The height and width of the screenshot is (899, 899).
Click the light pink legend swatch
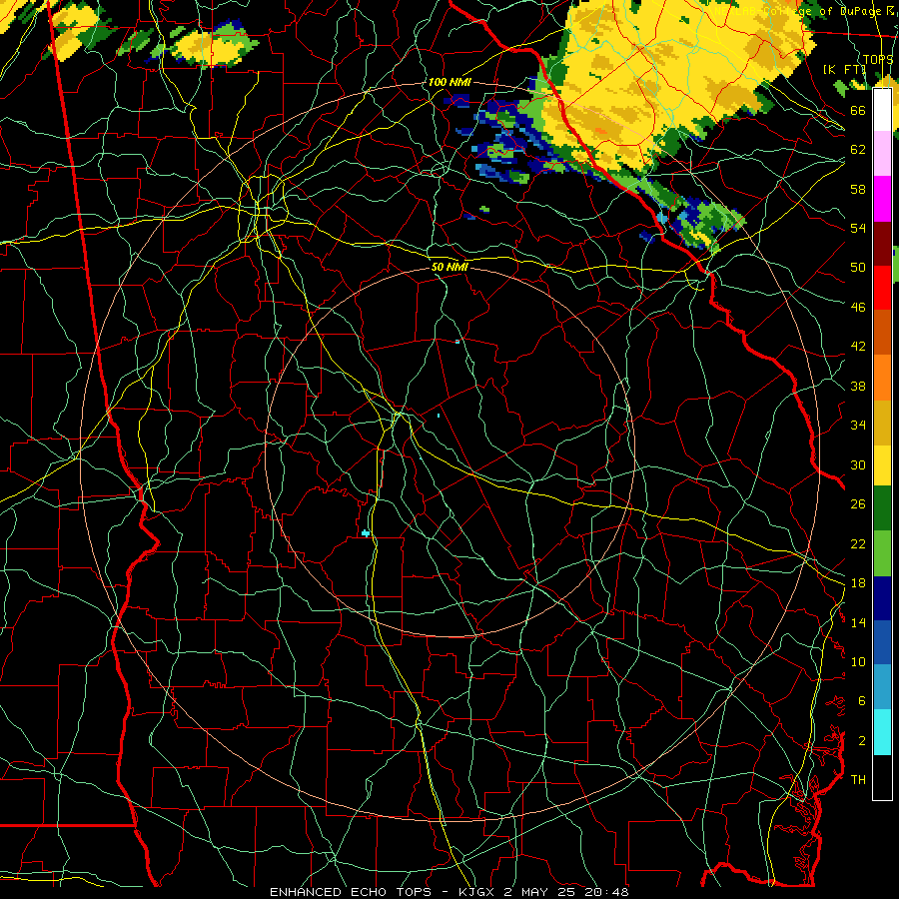[x=882, y=154]
